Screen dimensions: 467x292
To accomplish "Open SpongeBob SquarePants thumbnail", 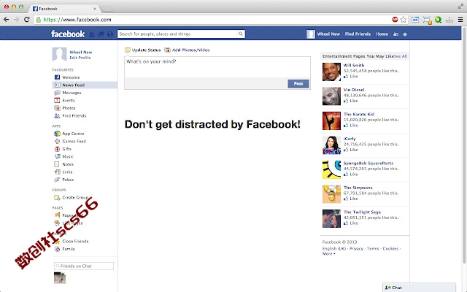I will [x=331, y=169].
